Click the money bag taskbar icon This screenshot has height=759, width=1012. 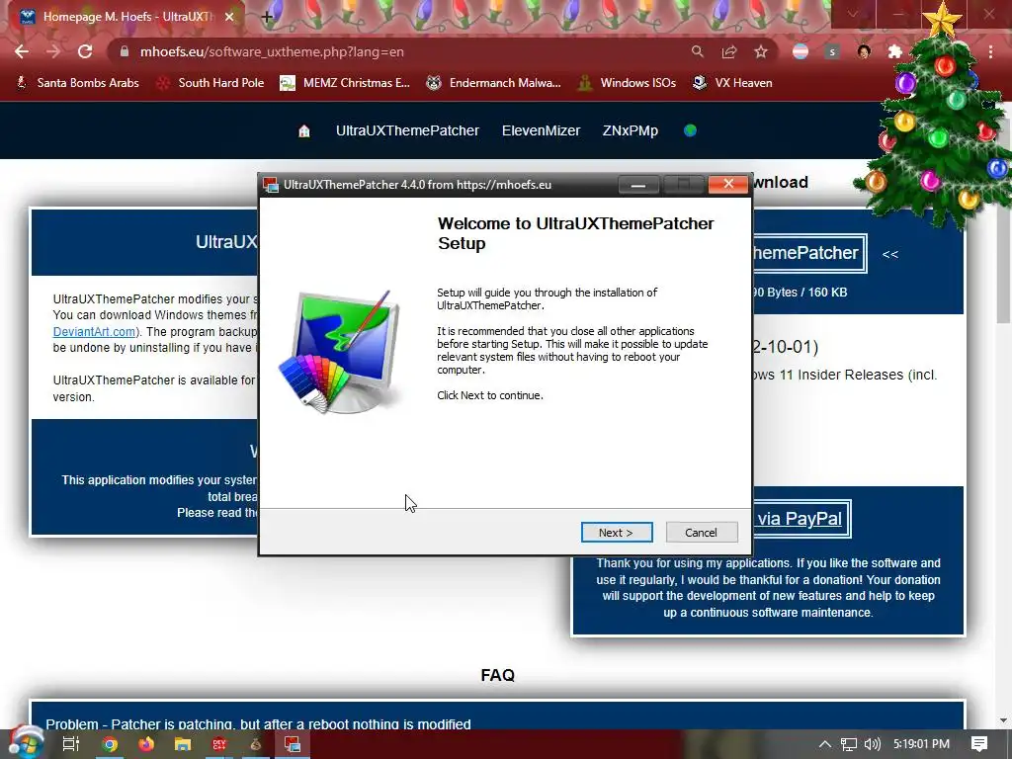(x=256, y=744)
